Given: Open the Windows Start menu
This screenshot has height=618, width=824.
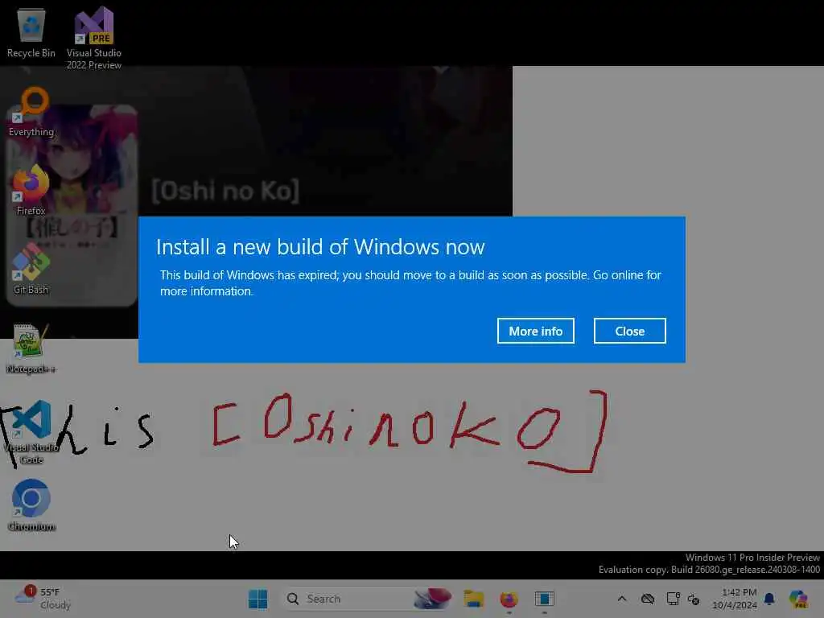Looking at the screenshot, I should pyautogui.click(x=257, y=599).
